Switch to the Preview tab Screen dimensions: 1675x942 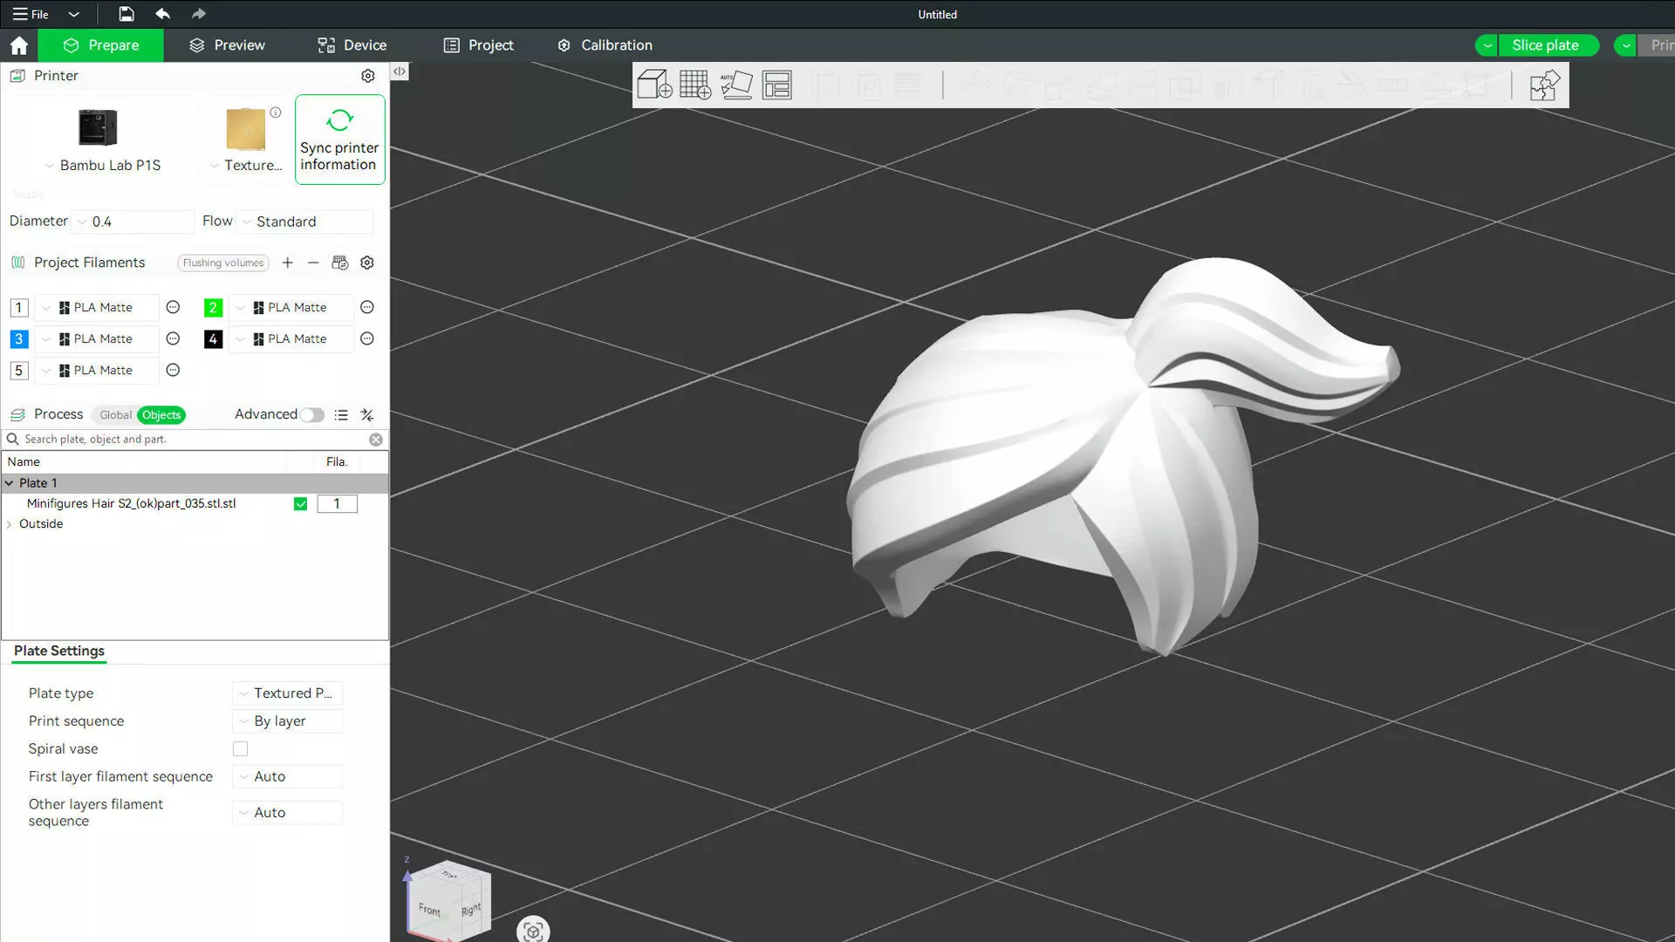[227, 45]
